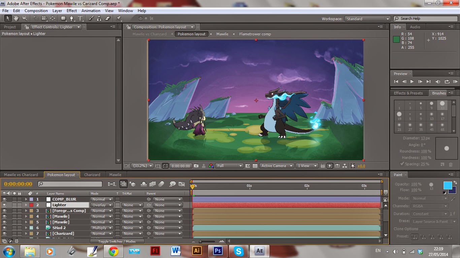
Task: Play the preview
Action: point(412,81)
